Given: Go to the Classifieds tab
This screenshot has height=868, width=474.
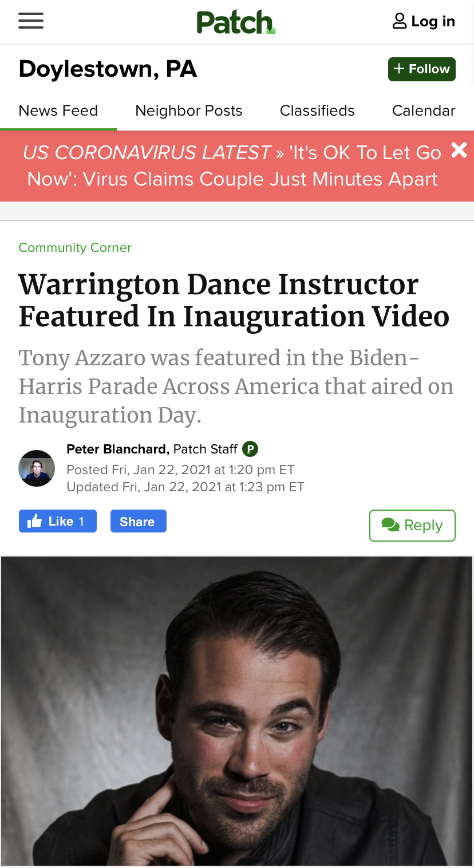Looking at the screenshot, I should point(317,111).
